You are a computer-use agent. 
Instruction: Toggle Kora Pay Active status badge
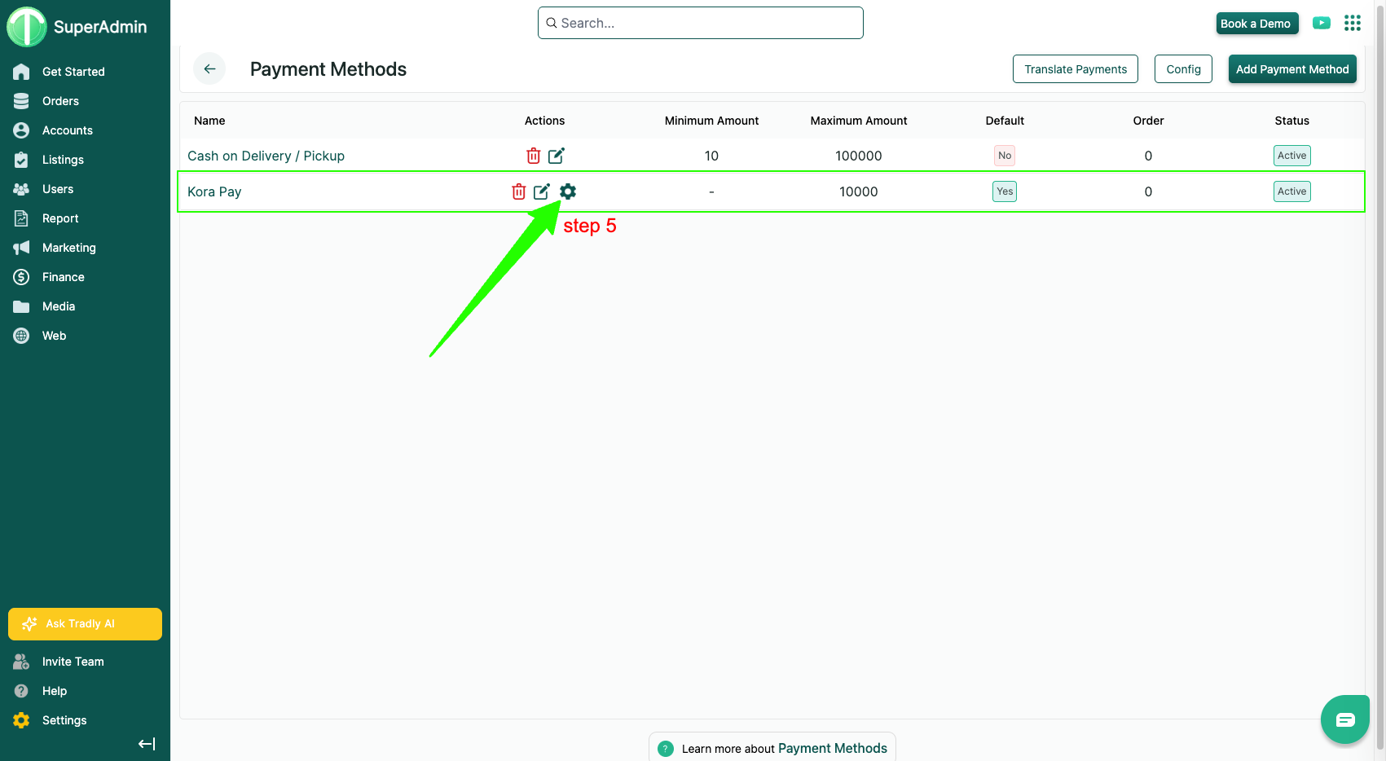point(1291,191)
